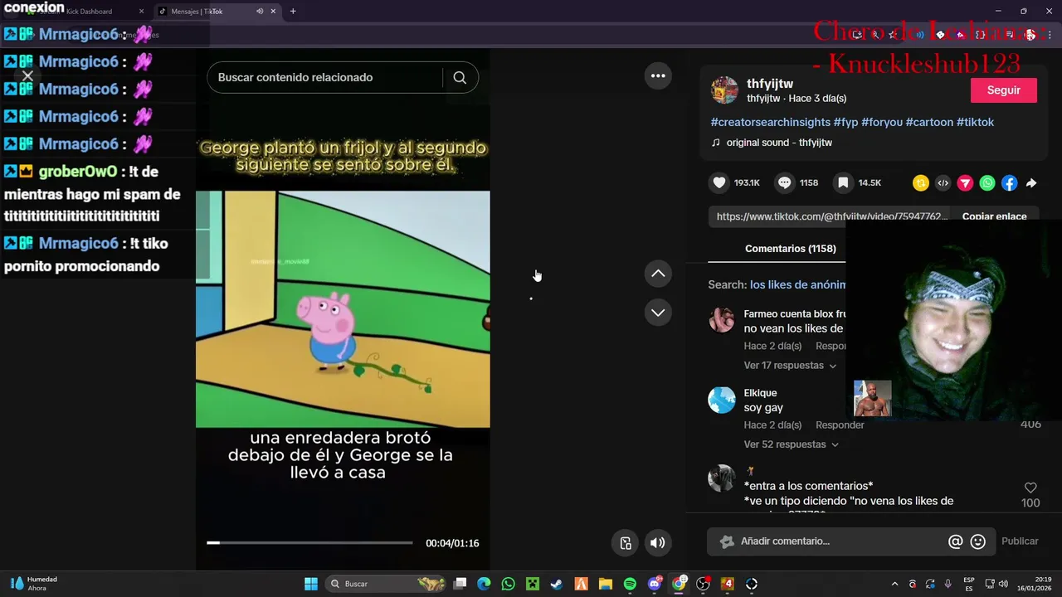Share video to WhatsApp icon
1062x597 pixels.
tap(987, 183)
